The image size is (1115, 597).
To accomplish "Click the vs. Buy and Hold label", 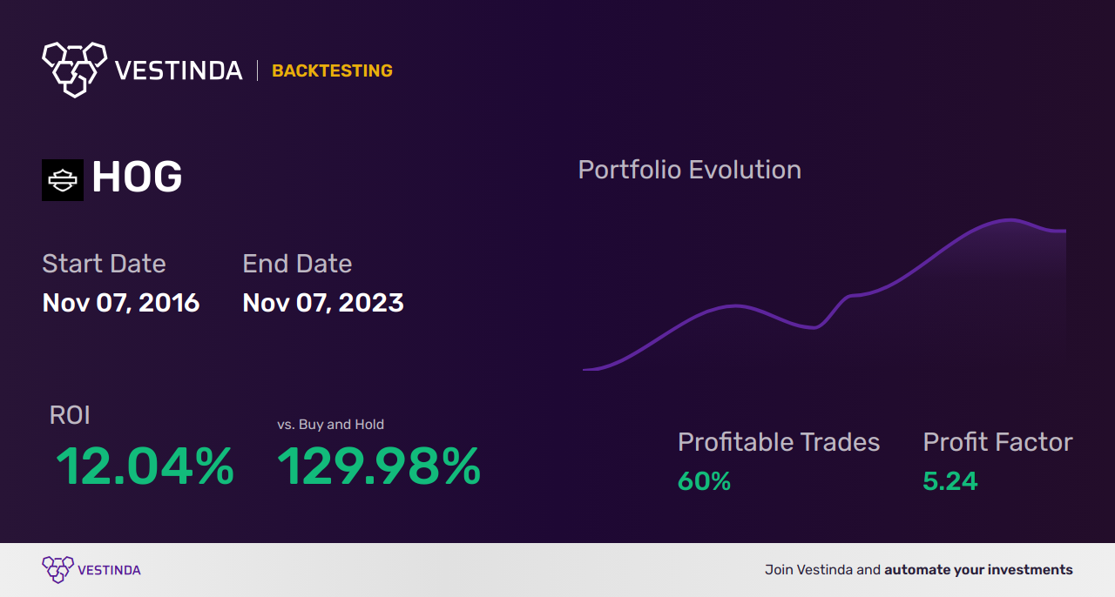I will pos(330,425).
